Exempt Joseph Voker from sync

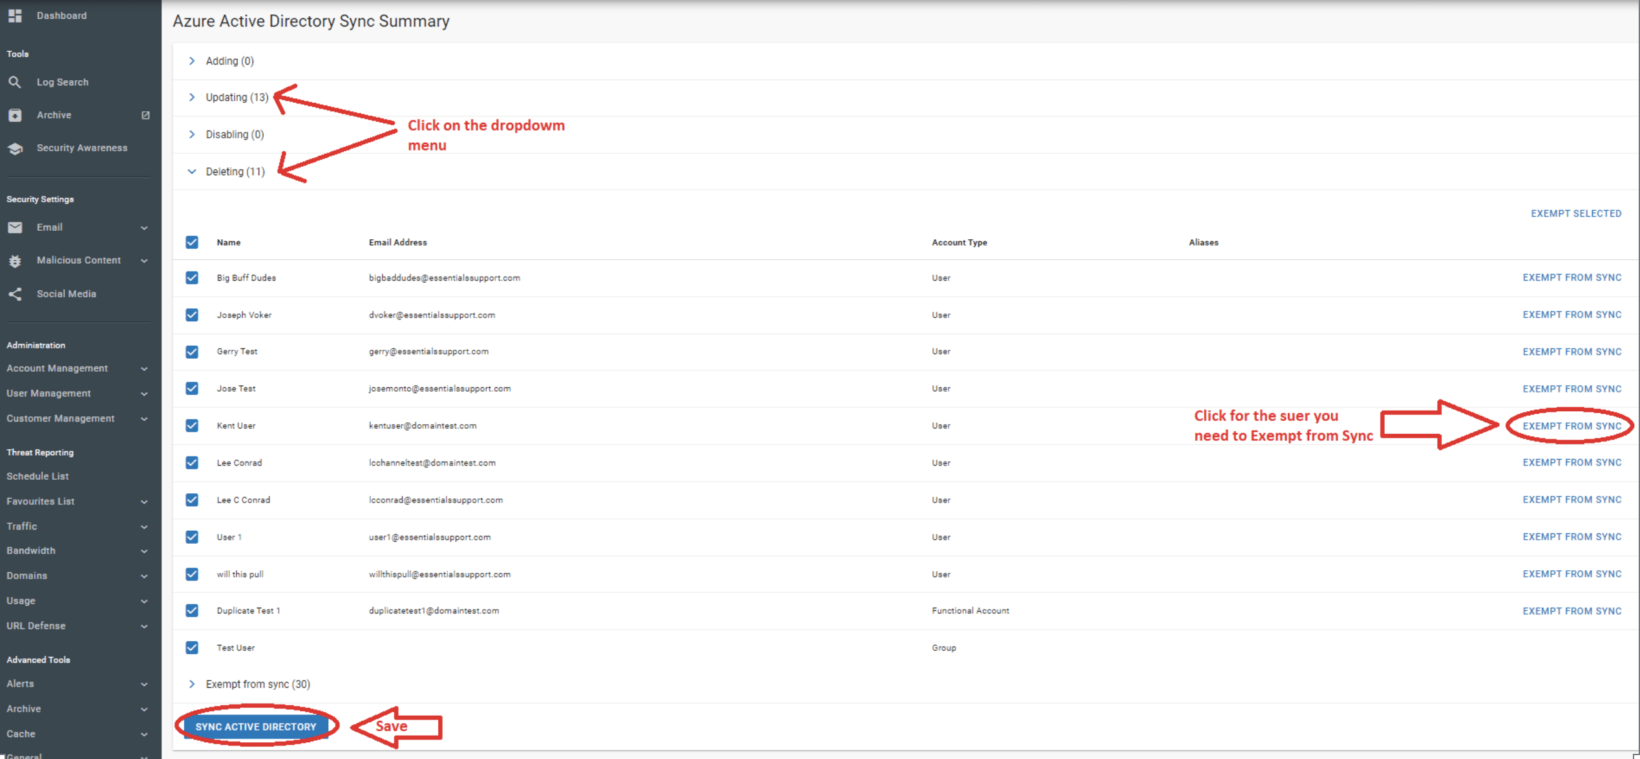[x=1572, y=315]
